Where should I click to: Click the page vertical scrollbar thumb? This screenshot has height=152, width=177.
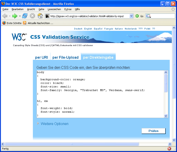click(x=174, y=64)
